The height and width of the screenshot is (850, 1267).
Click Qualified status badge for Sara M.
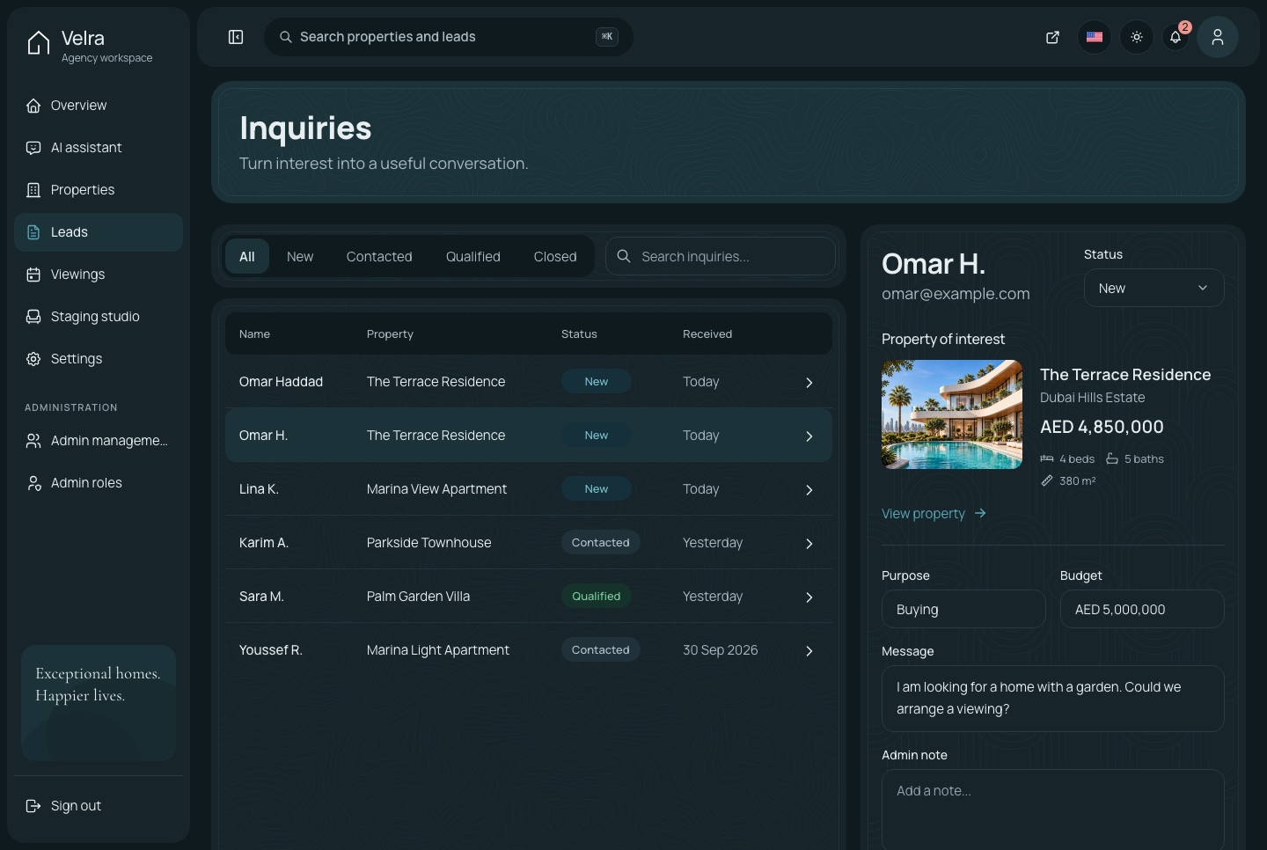[x=597, y=597]
